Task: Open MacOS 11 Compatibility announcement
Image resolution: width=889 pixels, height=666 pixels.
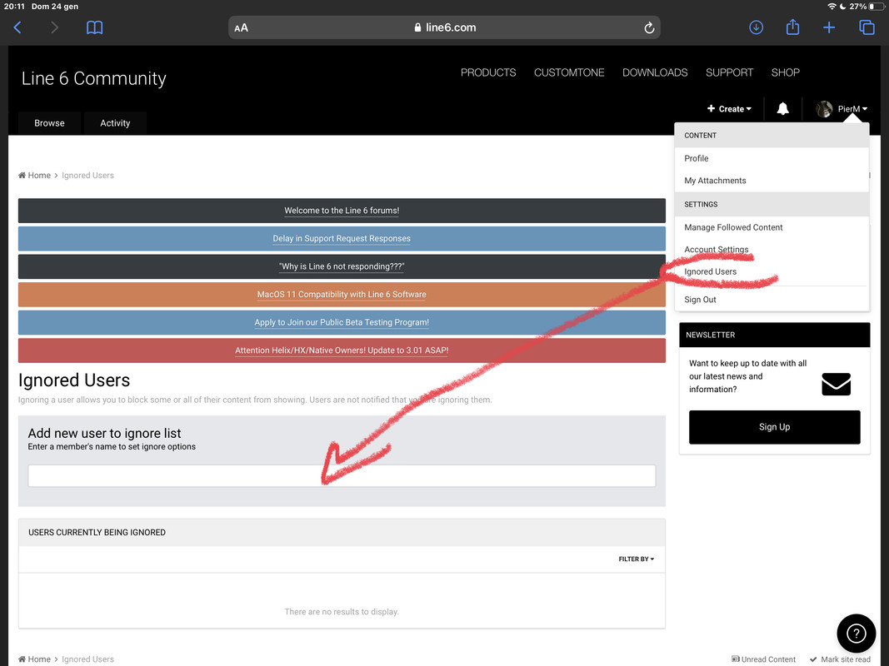Action: [x=342, y=295]
